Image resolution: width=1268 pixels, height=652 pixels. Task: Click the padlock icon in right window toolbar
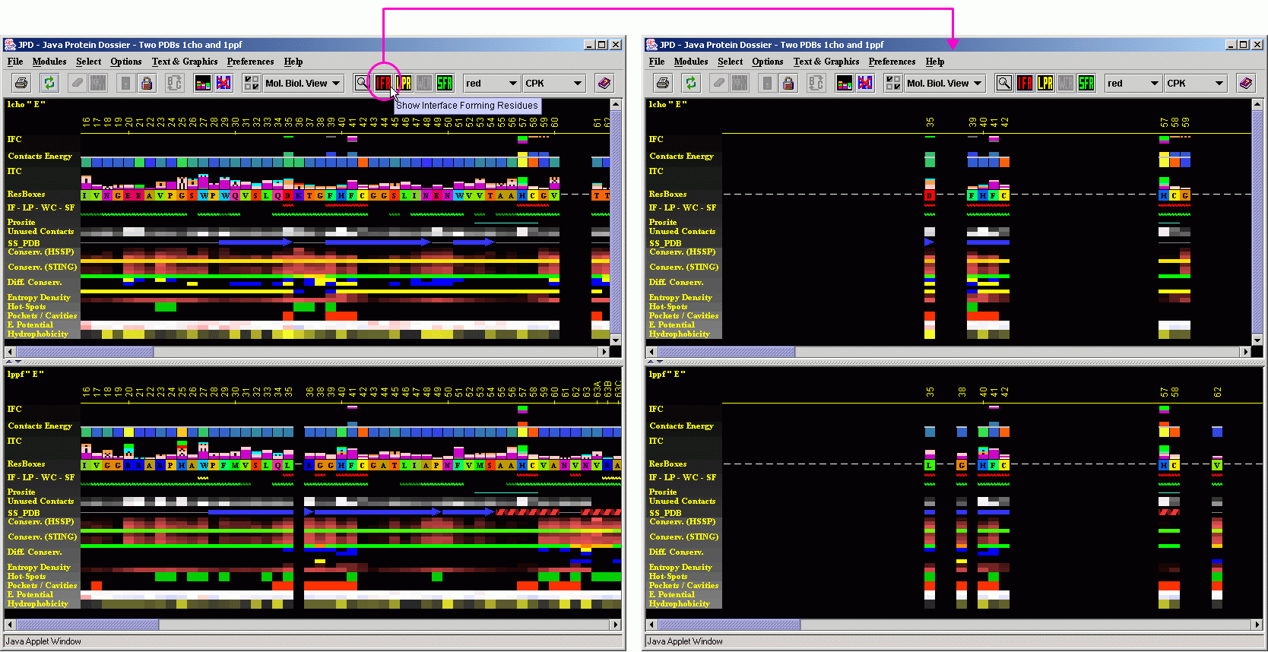(x=788, y=83)
